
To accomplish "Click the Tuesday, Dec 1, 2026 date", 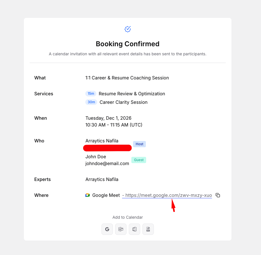I will click(x=108, y=118).
